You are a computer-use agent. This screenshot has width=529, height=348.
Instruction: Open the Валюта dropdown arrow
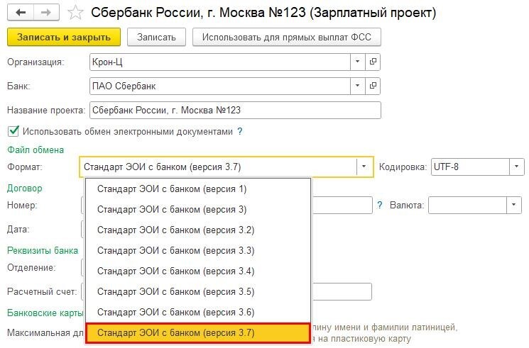click(x=514, y=205)
